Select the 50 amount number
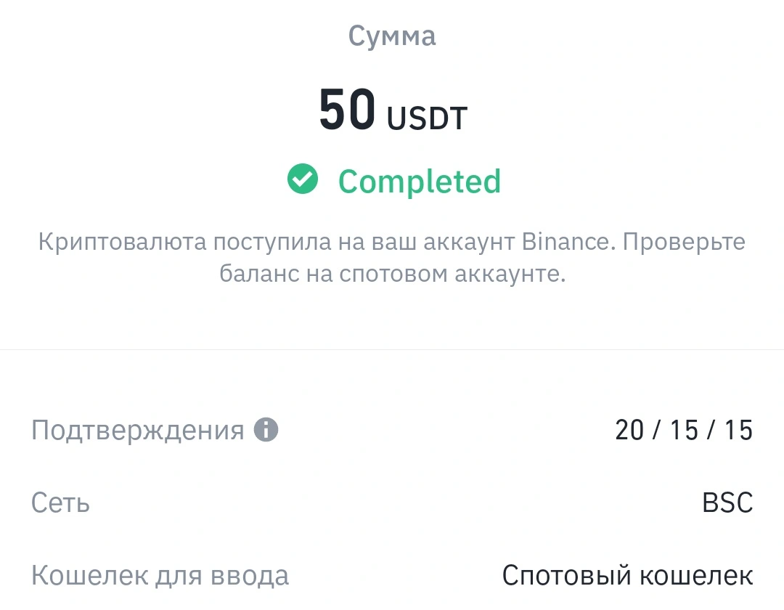784x610 pixels. coord(347,110)
